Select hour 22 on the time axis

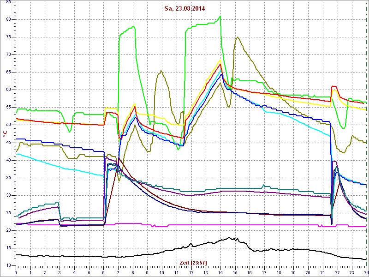338,272
